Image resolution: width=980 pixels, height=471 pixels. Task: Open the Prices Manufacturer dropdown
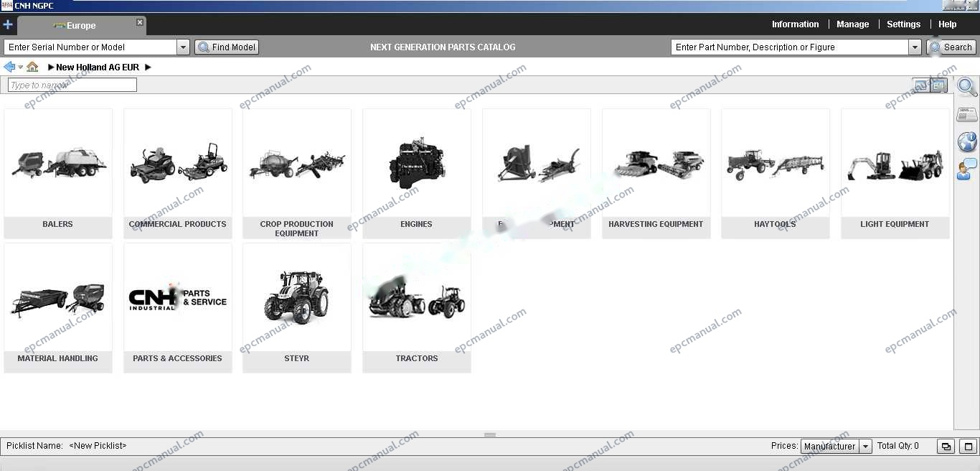[x=837, y=446]
